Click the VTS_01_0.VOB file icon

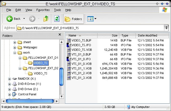[69, 64]
